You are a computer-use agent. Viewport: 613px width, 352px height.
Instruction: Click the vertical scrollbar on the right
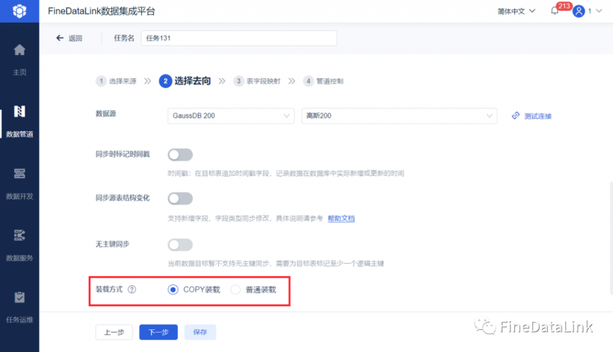tap(611, 238)
